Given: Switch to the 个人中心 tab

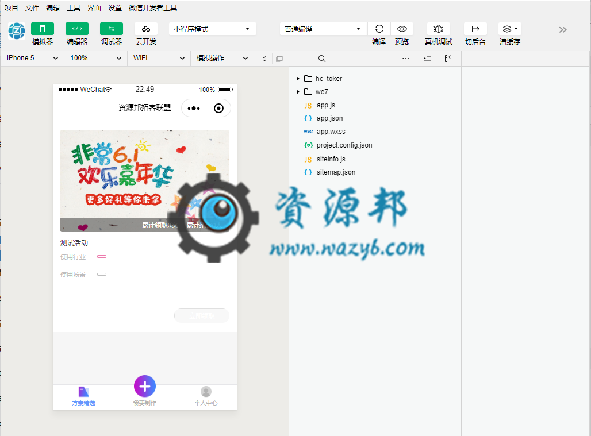Looking at the screenshot, I should [x=206, y=396].
